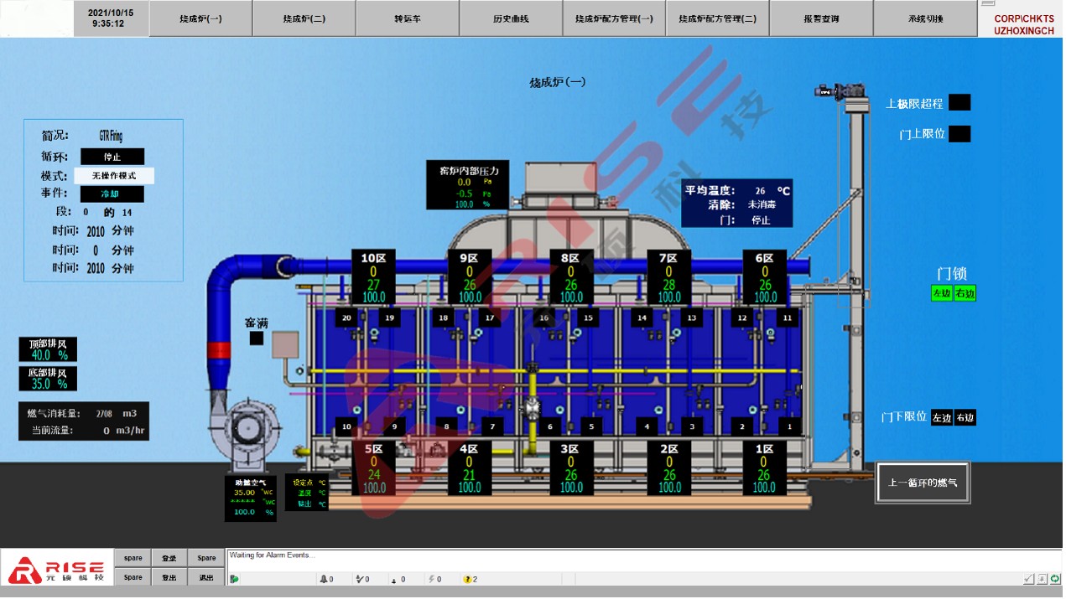Open the 循环 status field showing 停止
The height and width of the screenshot is (599, 1066).
pos(112,157)
